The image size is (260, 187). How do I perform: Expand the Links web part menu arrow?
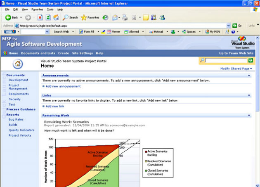249,95
